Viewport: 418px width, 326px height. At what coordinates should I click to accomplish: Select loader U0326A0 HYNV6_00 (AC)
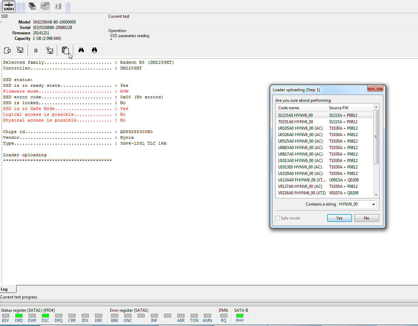point(325,135)
